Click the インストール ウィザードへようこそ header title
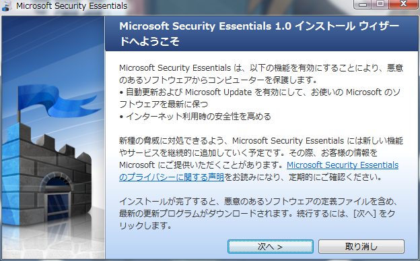Screen dimensions: 420x261 259,34
